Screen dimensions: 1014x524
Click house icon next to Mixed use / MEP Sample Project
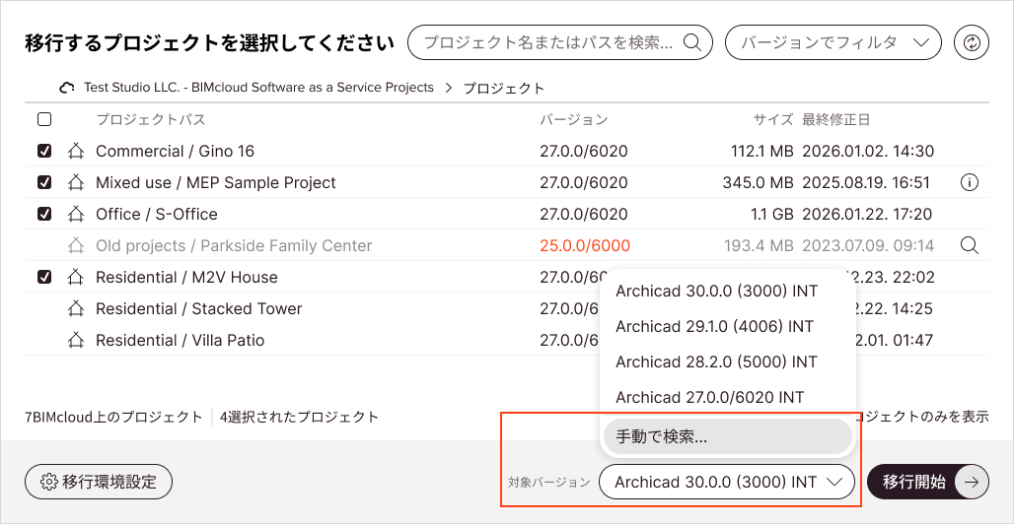(76, 183)
